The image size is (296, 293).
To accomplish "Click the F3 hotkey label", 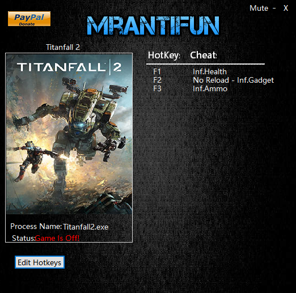I will point(157,88).
